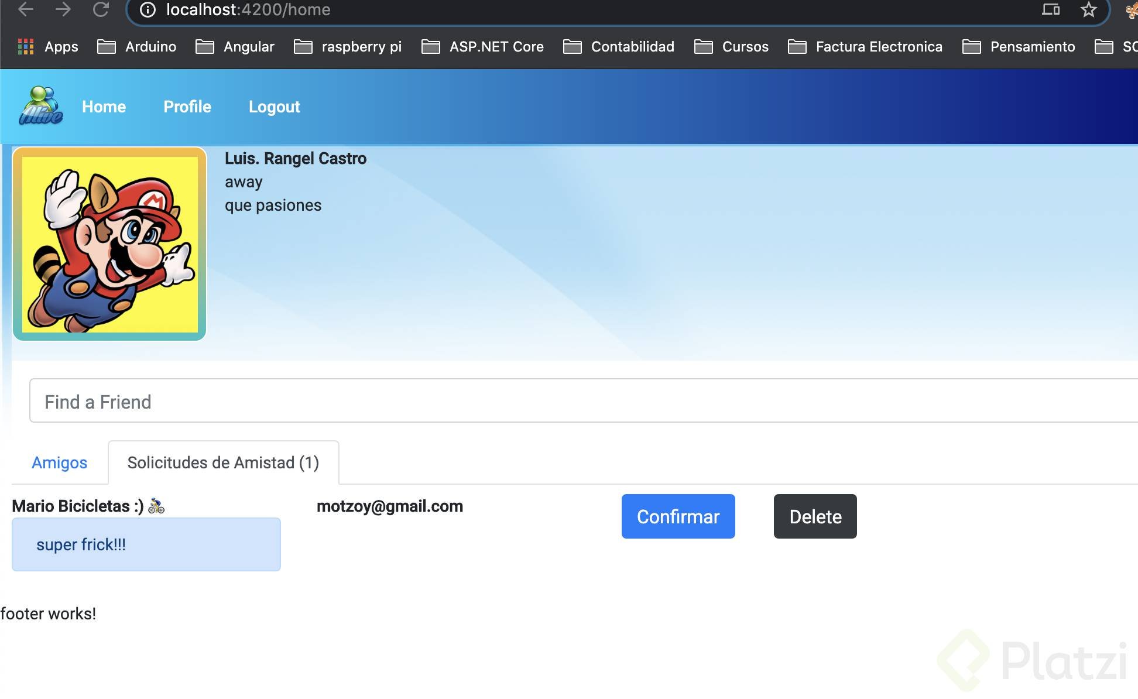Click the site info icon in address bar
The width and height of the screenshot is (1138, 699).
[x=148, y=10]
